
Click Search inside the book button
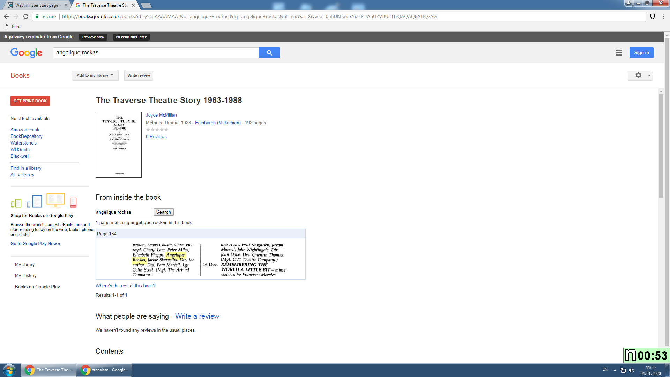click(x=163, y=212)
